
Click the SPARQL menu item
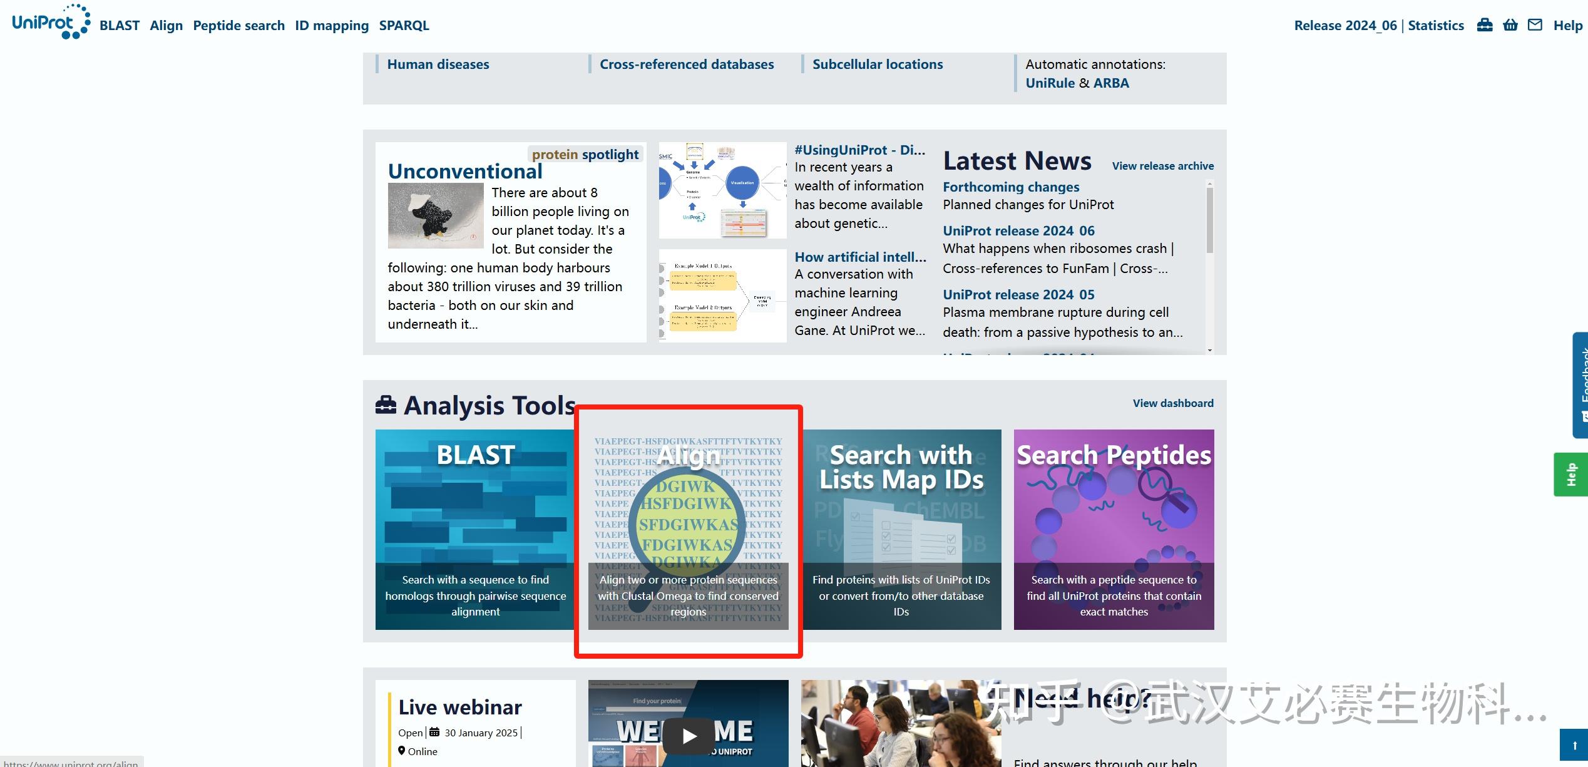click(404, 26)
